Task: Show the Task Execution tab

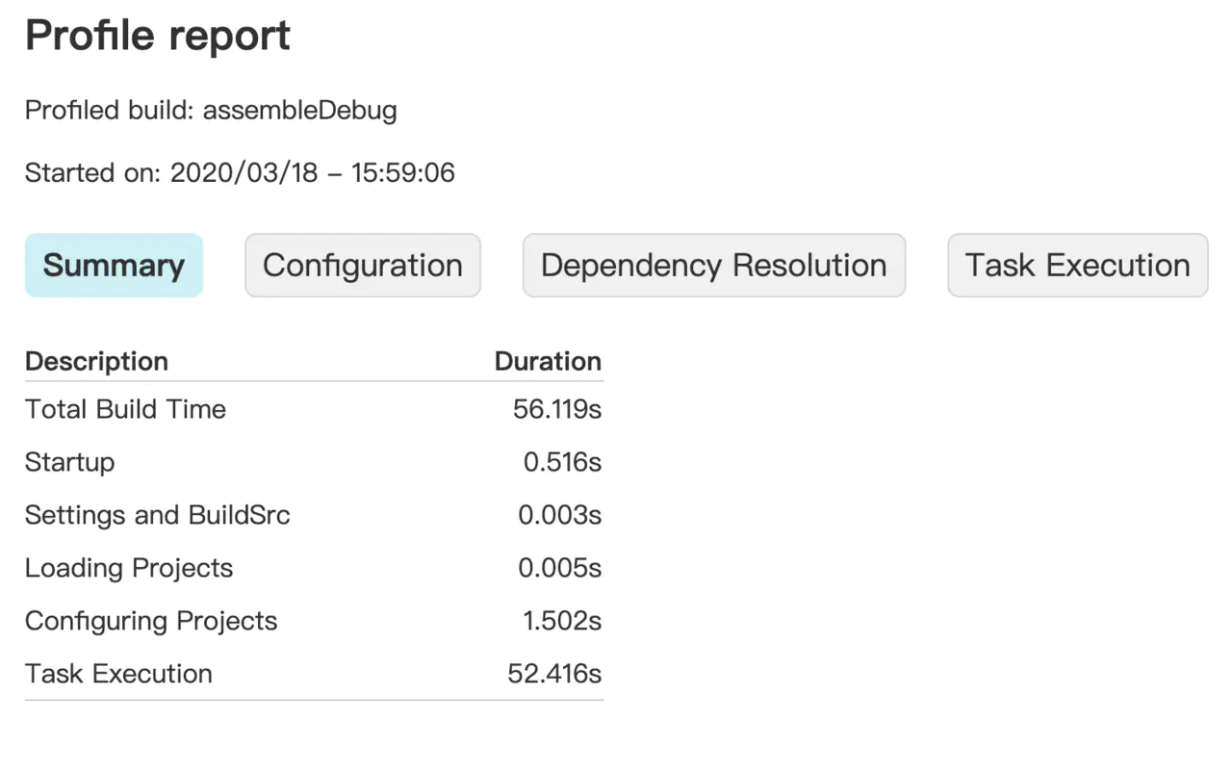Action: point(1078,266)
